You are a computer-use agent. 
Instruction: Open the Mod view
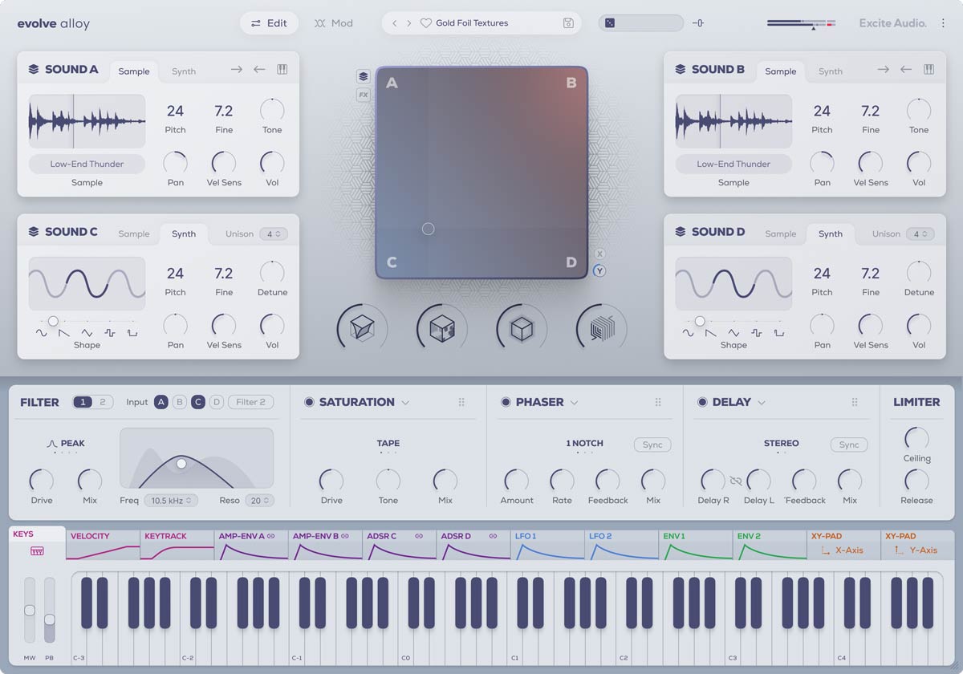pos(334,23)
